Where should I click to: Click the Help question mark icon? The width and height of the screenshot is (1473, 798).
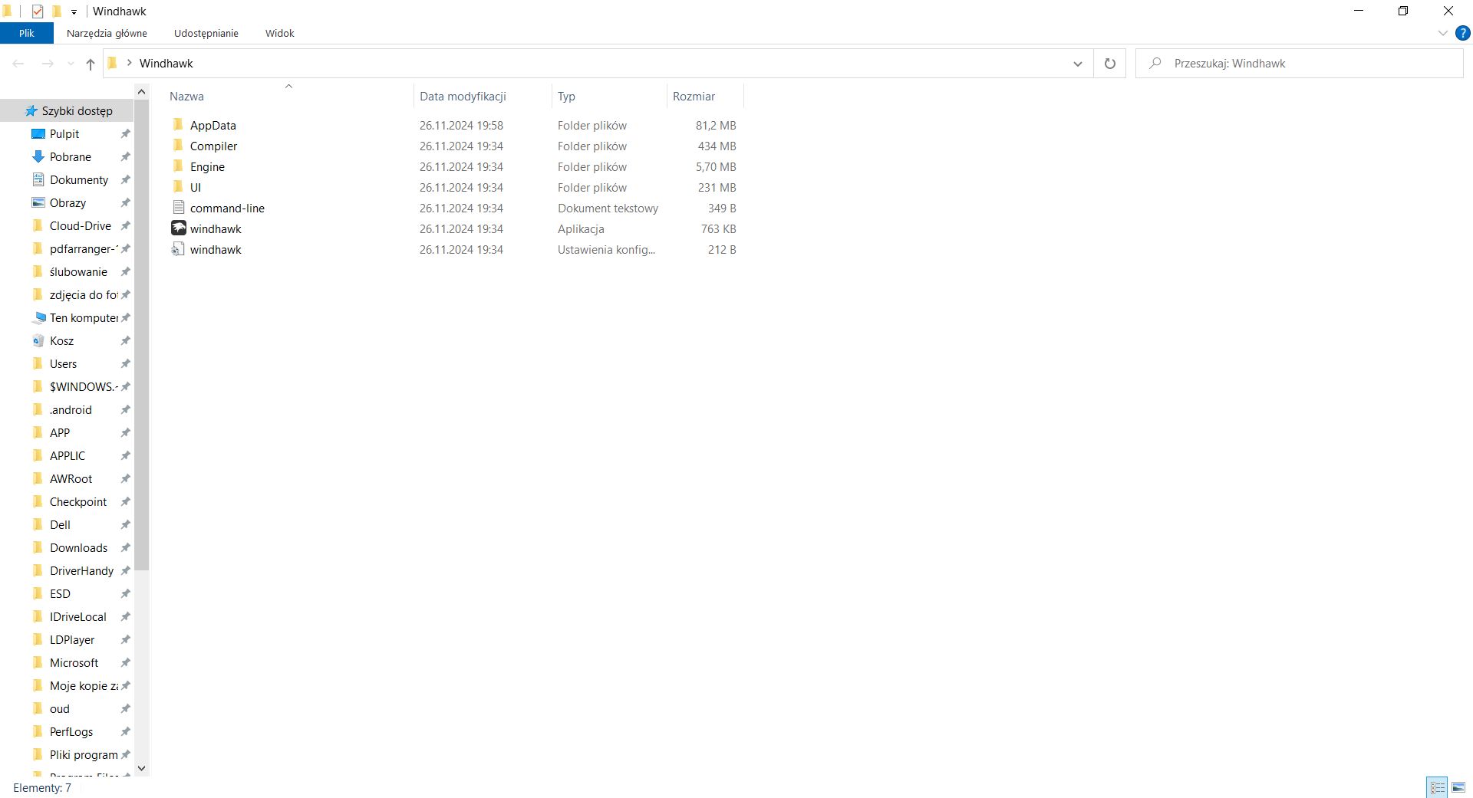pyautogui.click(x=1462, y=33)
